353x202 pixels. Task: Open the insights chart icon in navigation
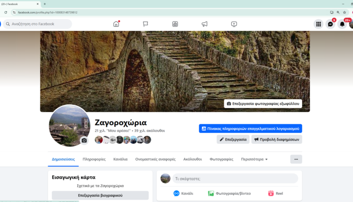[175, 24]
